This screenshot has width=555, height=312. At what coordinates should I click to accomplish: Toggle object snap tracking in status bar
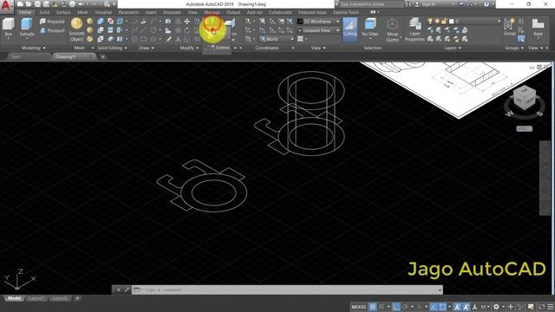[434, 307]
